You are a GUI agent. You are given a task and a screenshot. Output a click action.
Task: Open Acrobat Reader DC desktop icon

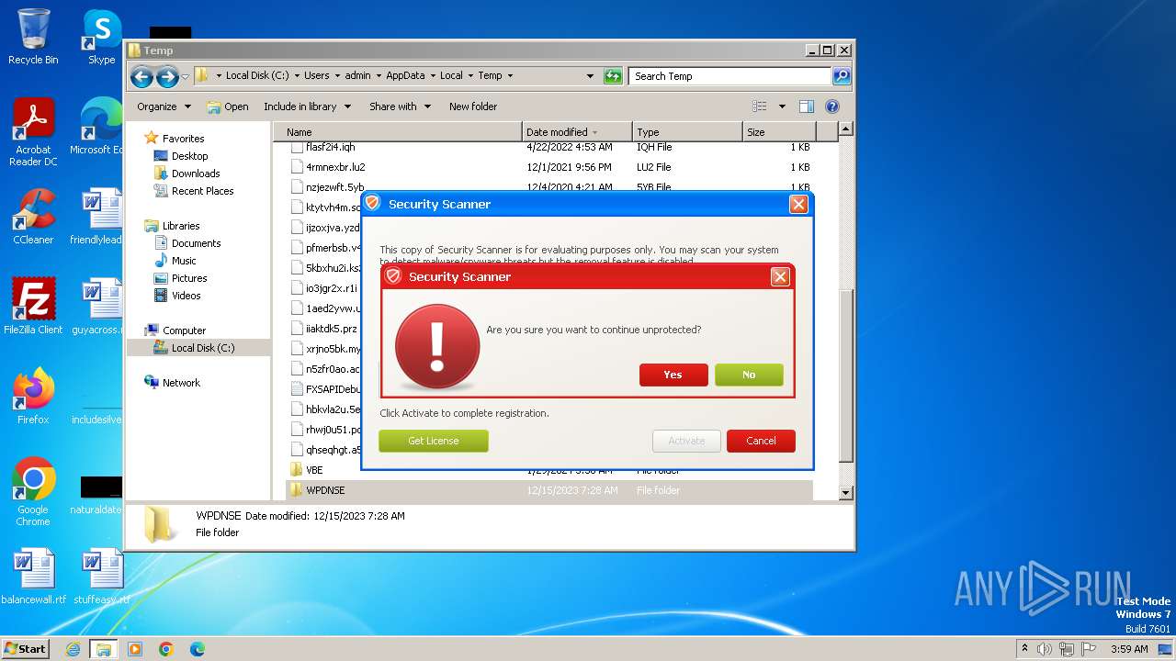[33, 133]
